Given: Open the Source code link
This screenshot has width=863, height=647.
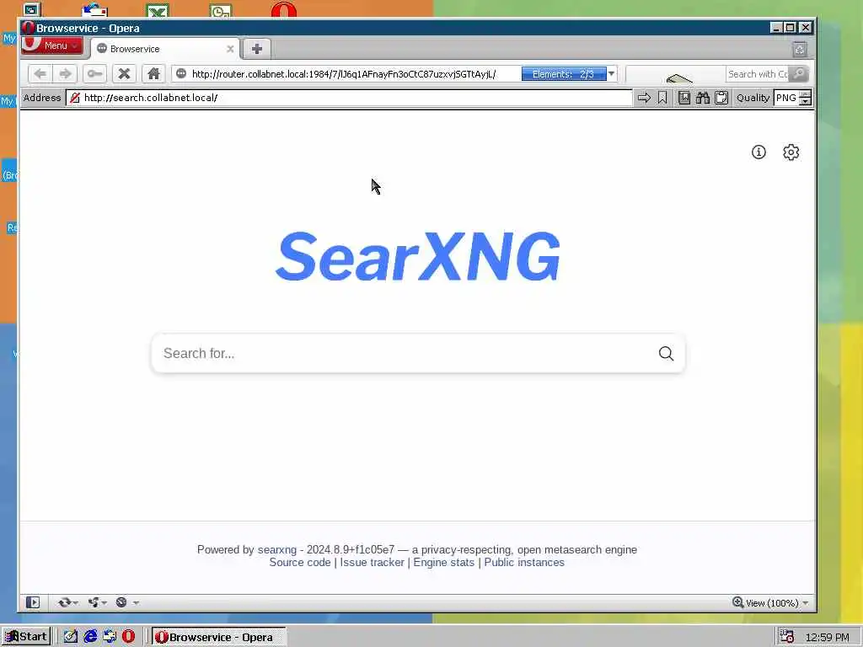Looking at the screenshot, I should click(300, 562).
